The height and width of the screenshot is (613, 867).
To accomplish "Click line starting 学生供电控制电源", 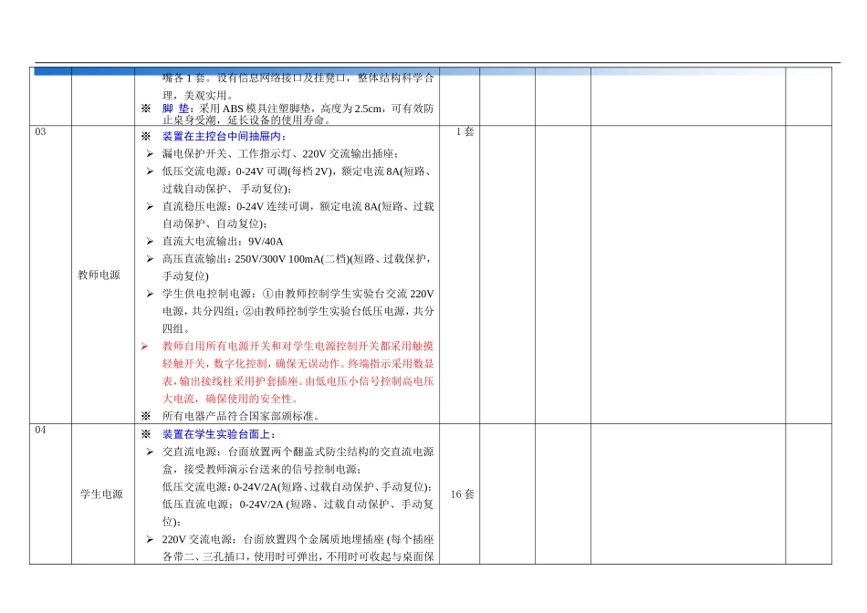I will point(298,294).
